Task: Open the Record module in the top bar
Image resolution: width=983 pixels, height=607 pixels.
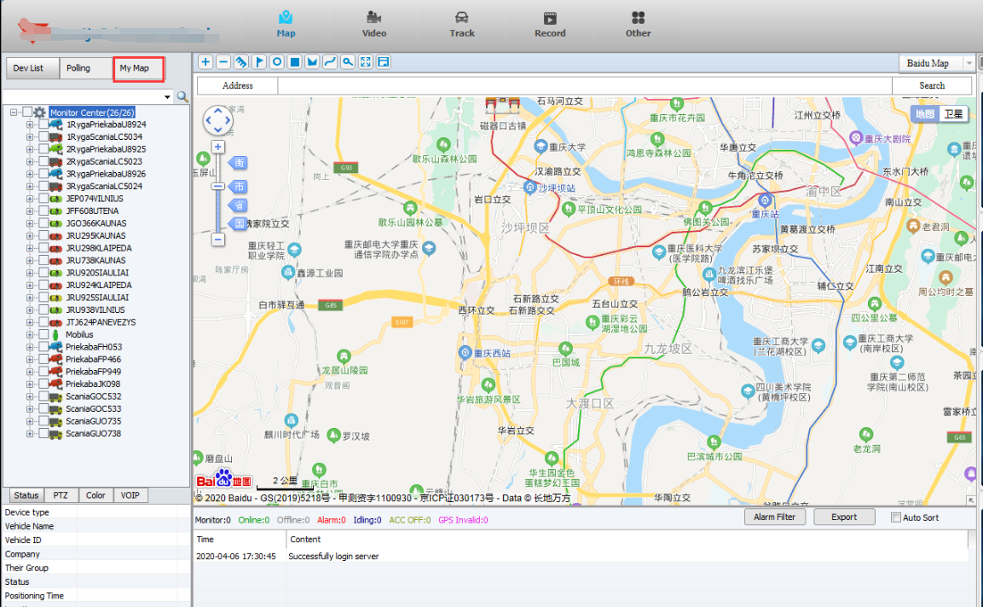Action: coord(550,24)
